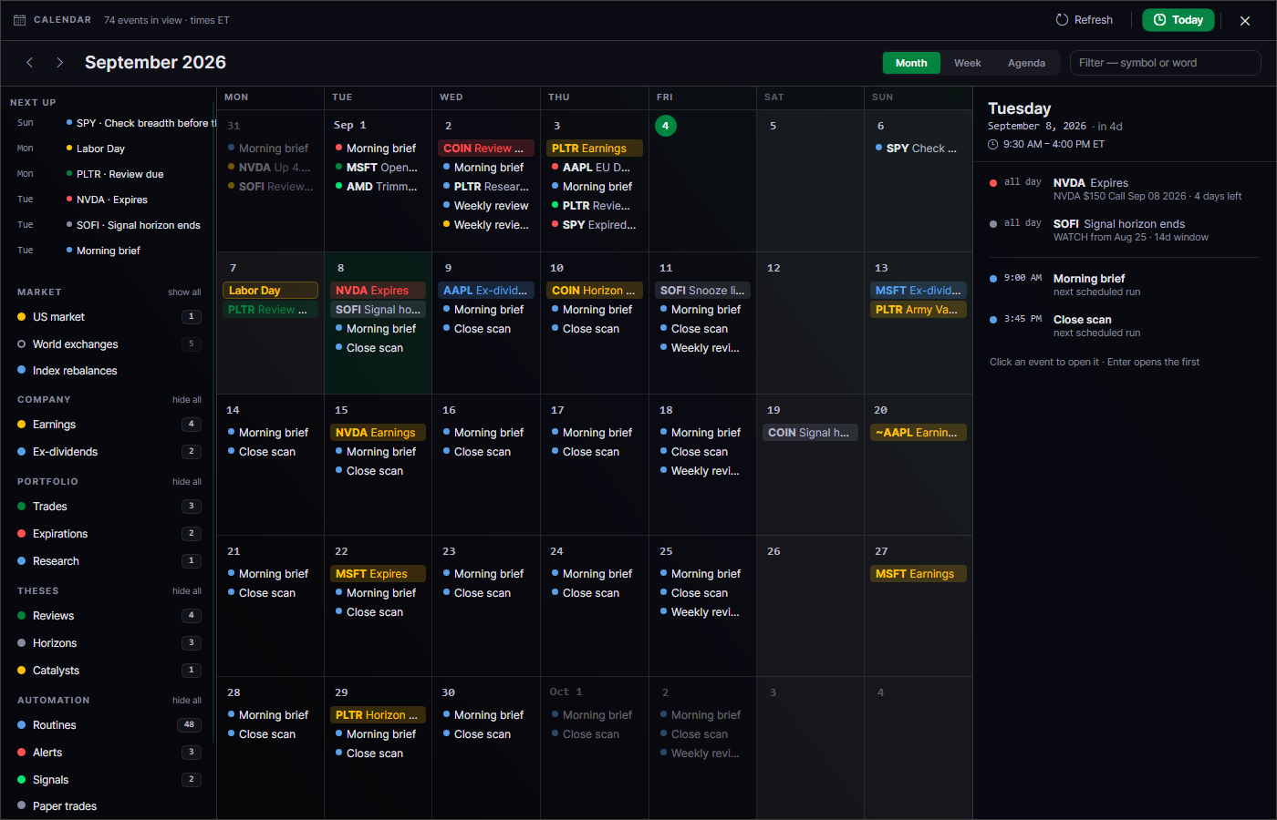Screen dimensions: 1277x820
Task: Toggle the Signals filter
Action: (109, 780)
